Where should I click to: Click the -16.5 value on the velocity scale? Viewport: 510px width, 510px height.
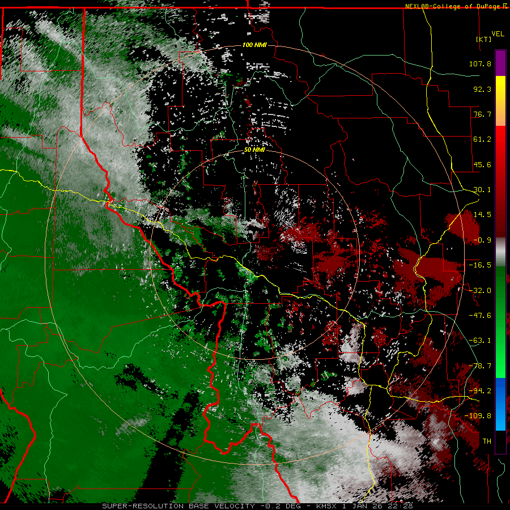[x=480, y=265]
